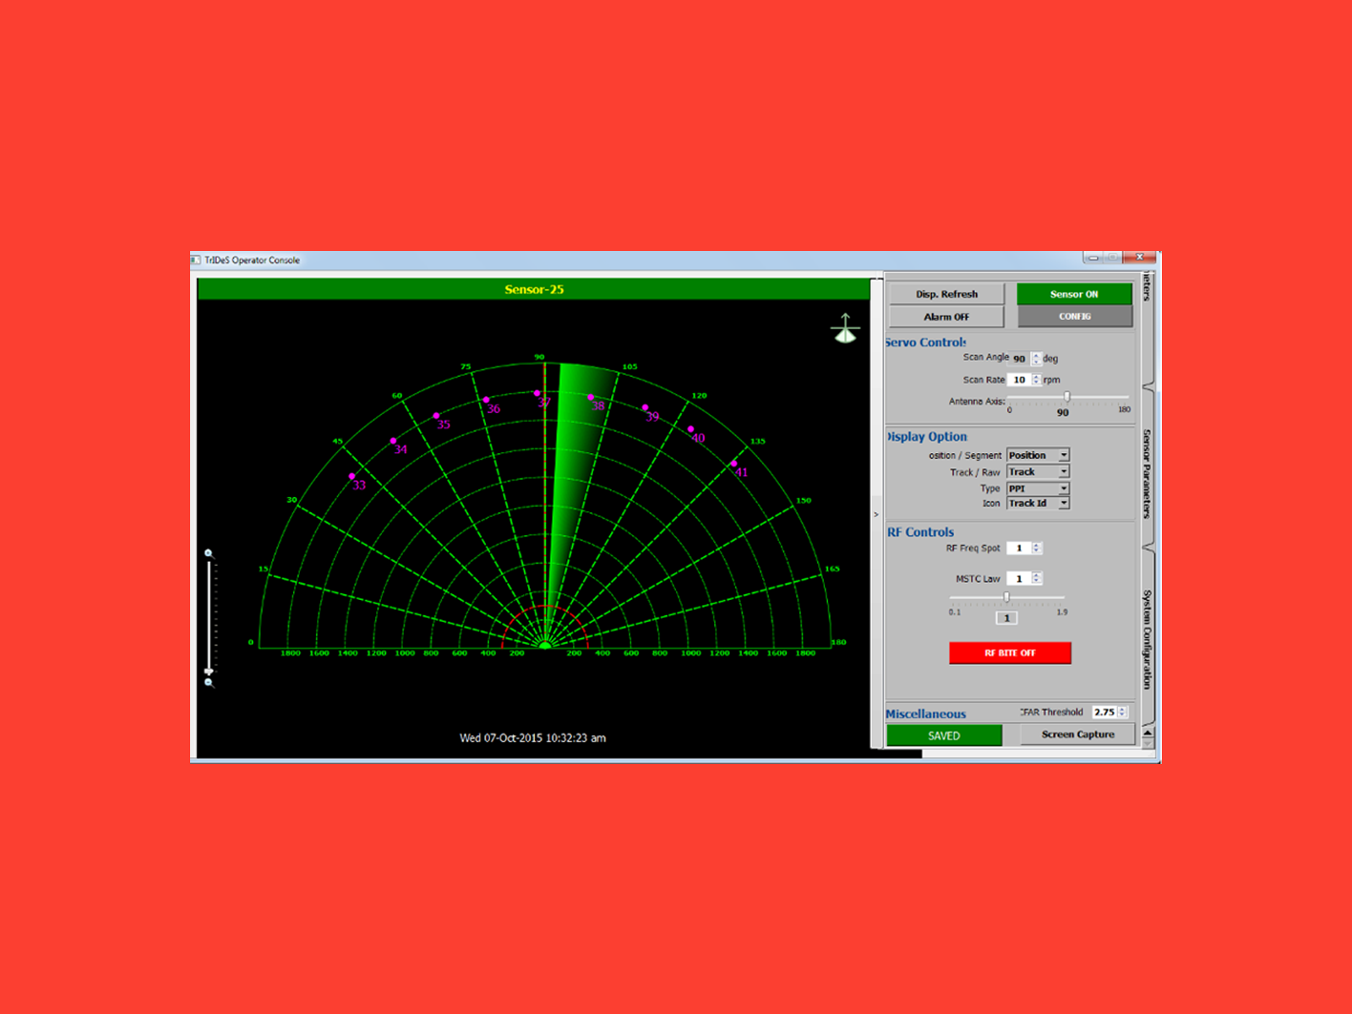
Task: Click inside the Scan Rate value field
Action: point(1020,379)
